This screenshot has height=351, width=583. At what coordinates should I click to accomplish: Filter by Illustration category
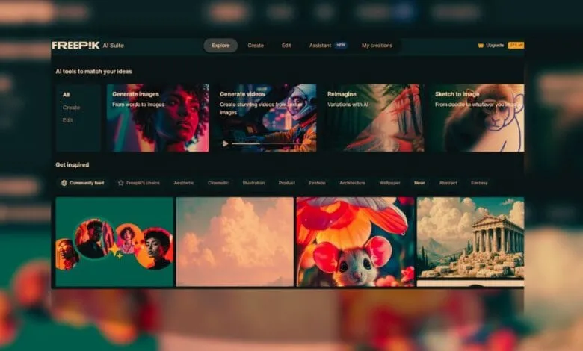(x=253, y=183)
